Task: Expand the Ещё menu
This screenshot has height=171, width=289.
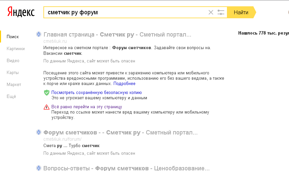Action: (11, 97)
